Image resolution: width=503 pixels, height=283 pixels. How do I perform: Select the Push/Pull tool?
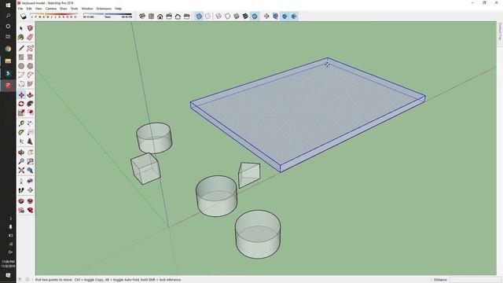pyautogui.click(x=30, y=95)
